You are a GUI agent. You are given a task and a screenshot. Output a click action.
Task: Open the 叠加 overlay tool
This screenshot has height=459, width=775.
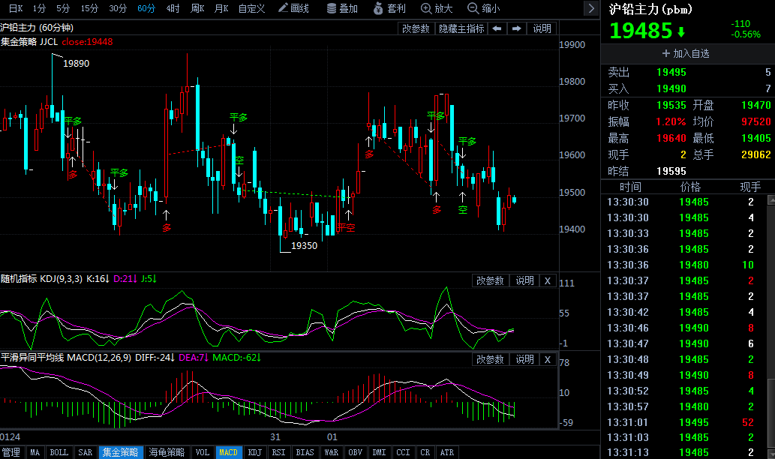tap(342, 8)
